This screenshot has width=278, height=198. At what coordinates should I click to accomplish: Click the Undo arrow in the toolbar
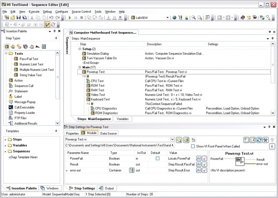click(51, 18)
